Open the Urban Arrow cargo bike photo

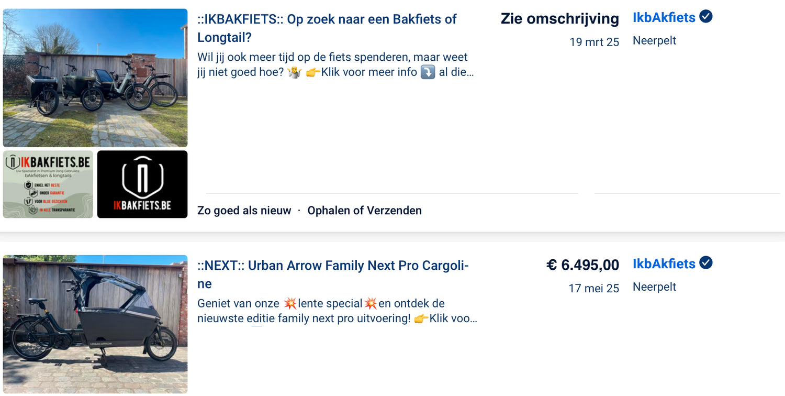[95, 324]
